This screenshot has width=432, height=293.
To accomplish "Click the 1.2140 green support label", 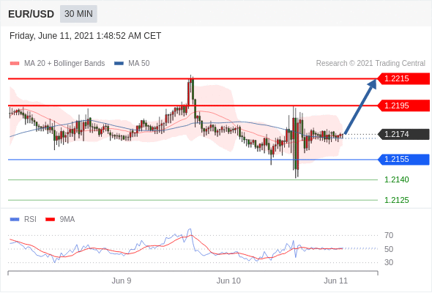I will [x=397, y=179].
